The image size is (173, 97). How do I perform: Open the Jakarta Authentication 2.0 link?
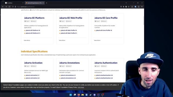pyautogui.click(x=104, y=78)
